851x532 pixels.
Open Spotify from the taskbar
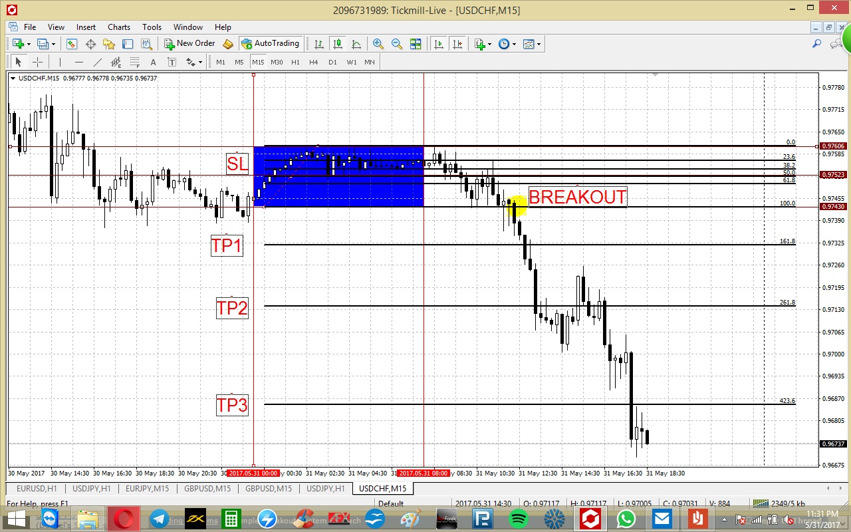519,518
